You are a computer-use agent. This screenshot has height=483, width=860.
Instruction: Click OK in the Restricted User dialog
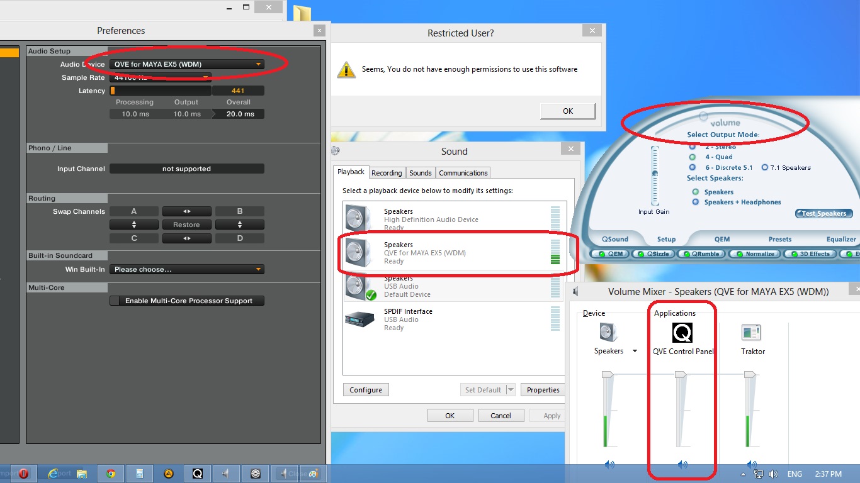click(568, 111)
